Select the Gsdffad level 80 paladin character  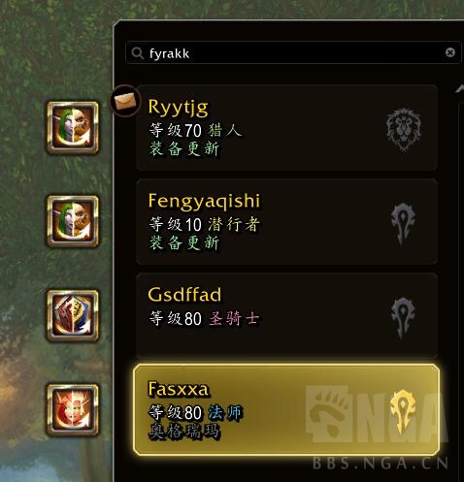pyautogui.click(x=287, y=315)
